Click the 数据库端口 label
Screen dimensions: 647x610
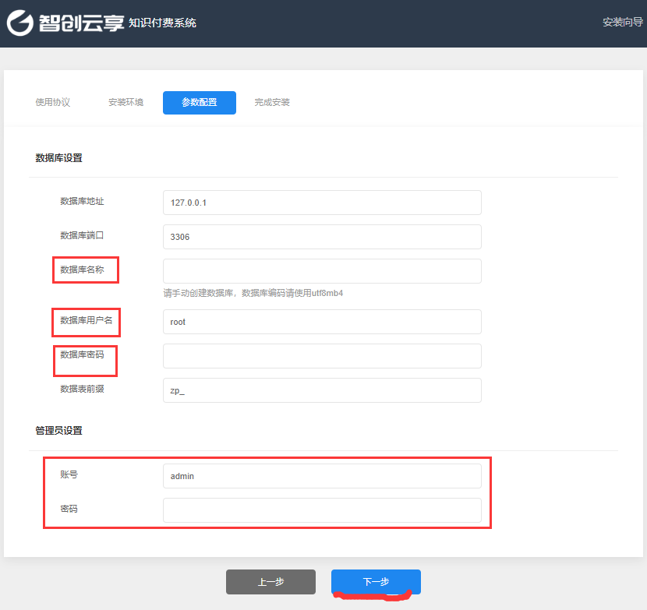pos(82,235)
